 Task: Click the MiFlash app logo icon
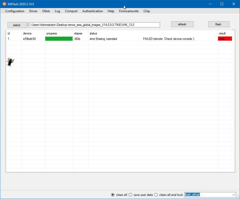pos(4,4)
